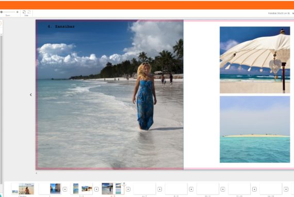Click the zoom plus icon
294x197 pixels.
[18, 12]
